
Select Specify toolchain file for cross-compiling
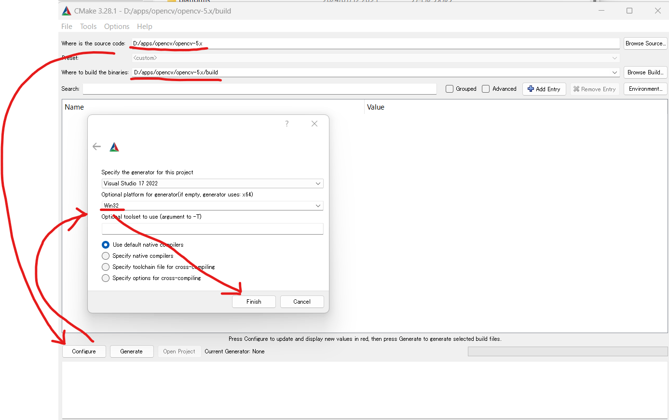click(x=106, y=267)
